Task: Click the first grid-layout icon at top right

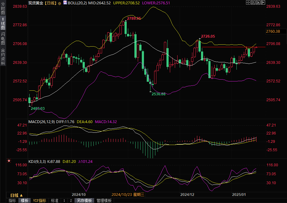Action: (x=248, y=2)
